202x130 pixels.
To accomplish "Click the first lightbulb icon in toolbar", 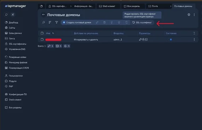I will tap(112, 22).
